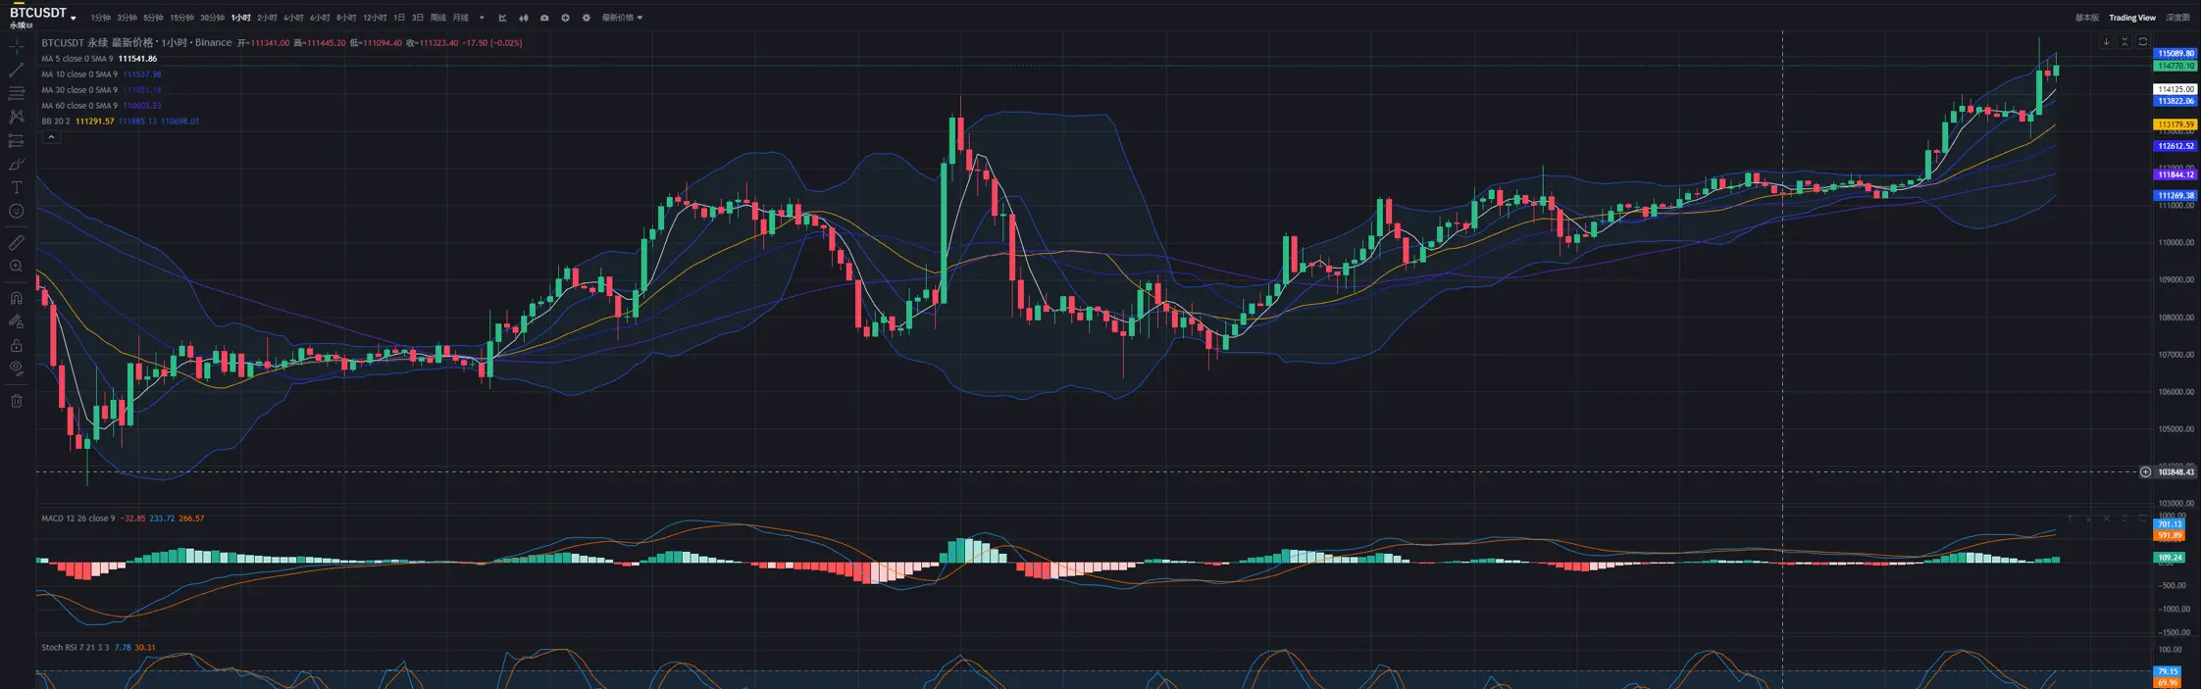Expand more timeframes dropdown arrow

point(482,18)
